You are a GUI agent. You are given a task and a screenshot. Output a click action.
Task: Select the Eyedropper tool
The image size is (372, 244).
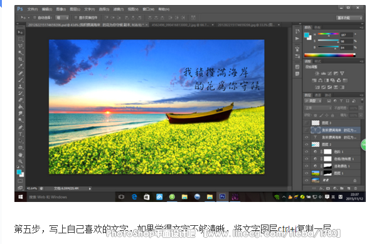[21, 66]
